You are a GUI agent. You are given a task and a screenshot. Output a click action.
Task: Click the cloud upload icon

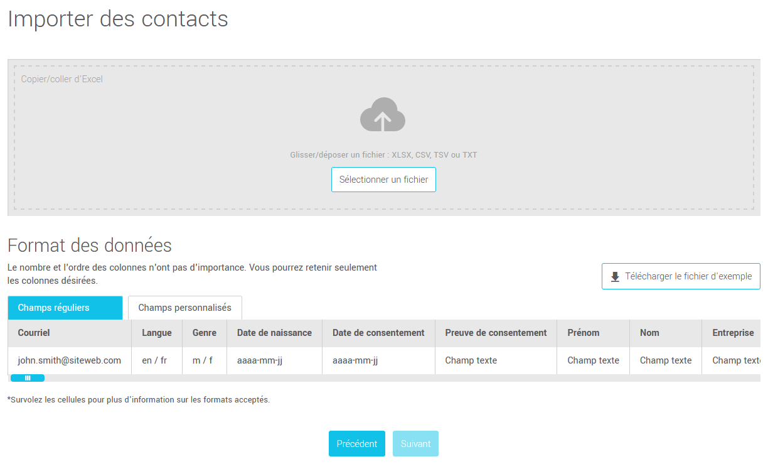pyautogui.click(x=382, y=114)
